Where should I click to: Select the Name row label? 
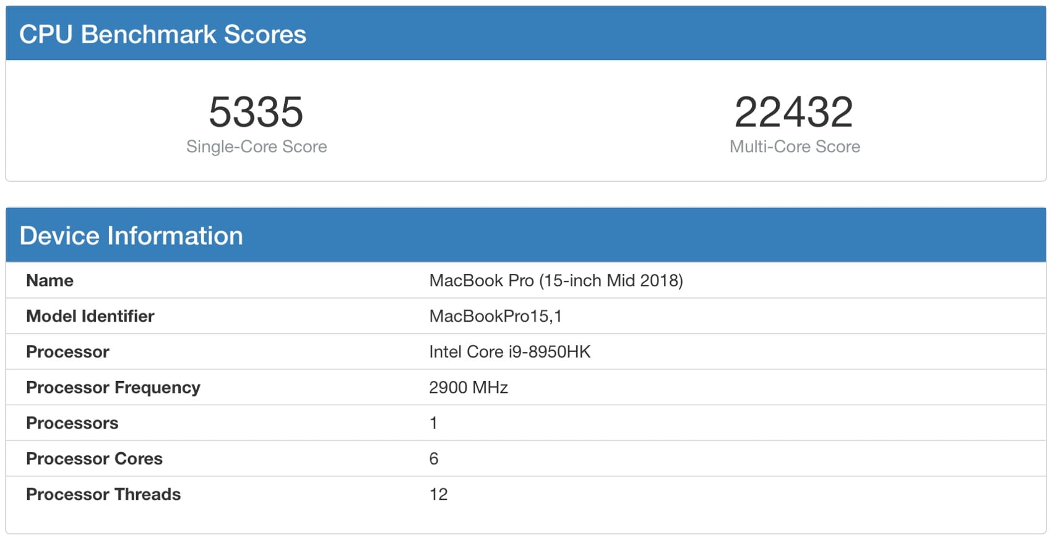(50, 281)
